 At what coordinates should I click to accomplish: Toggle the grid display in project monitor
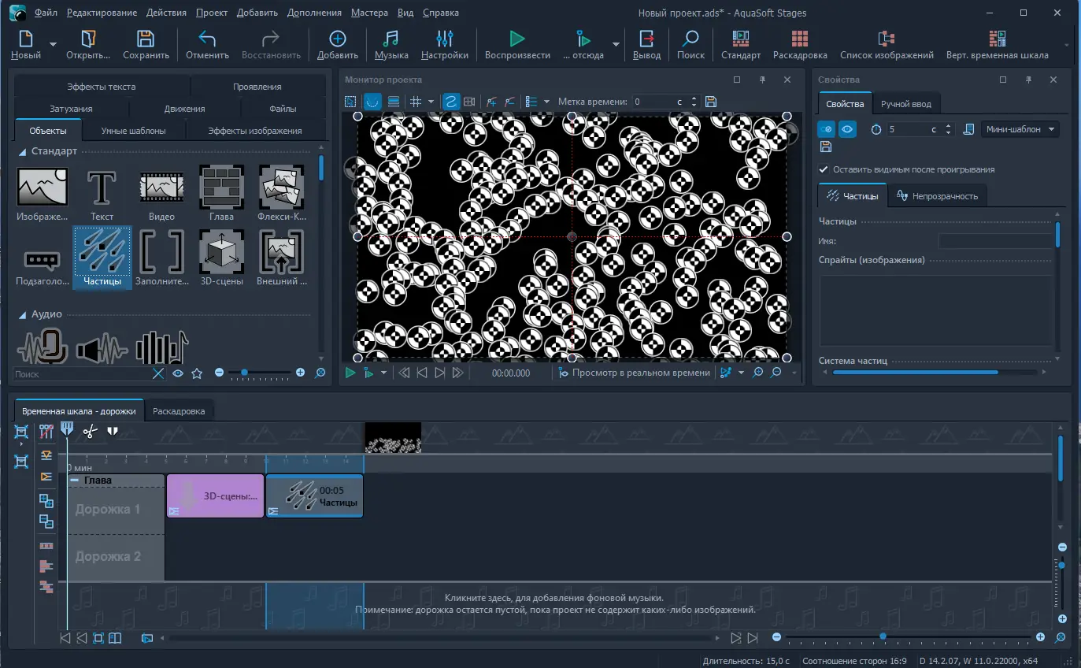point(416,102)
